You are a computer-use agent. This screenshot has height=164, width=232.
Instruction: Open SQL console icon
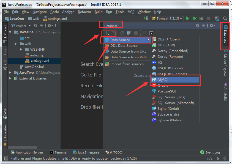(151, 33)
